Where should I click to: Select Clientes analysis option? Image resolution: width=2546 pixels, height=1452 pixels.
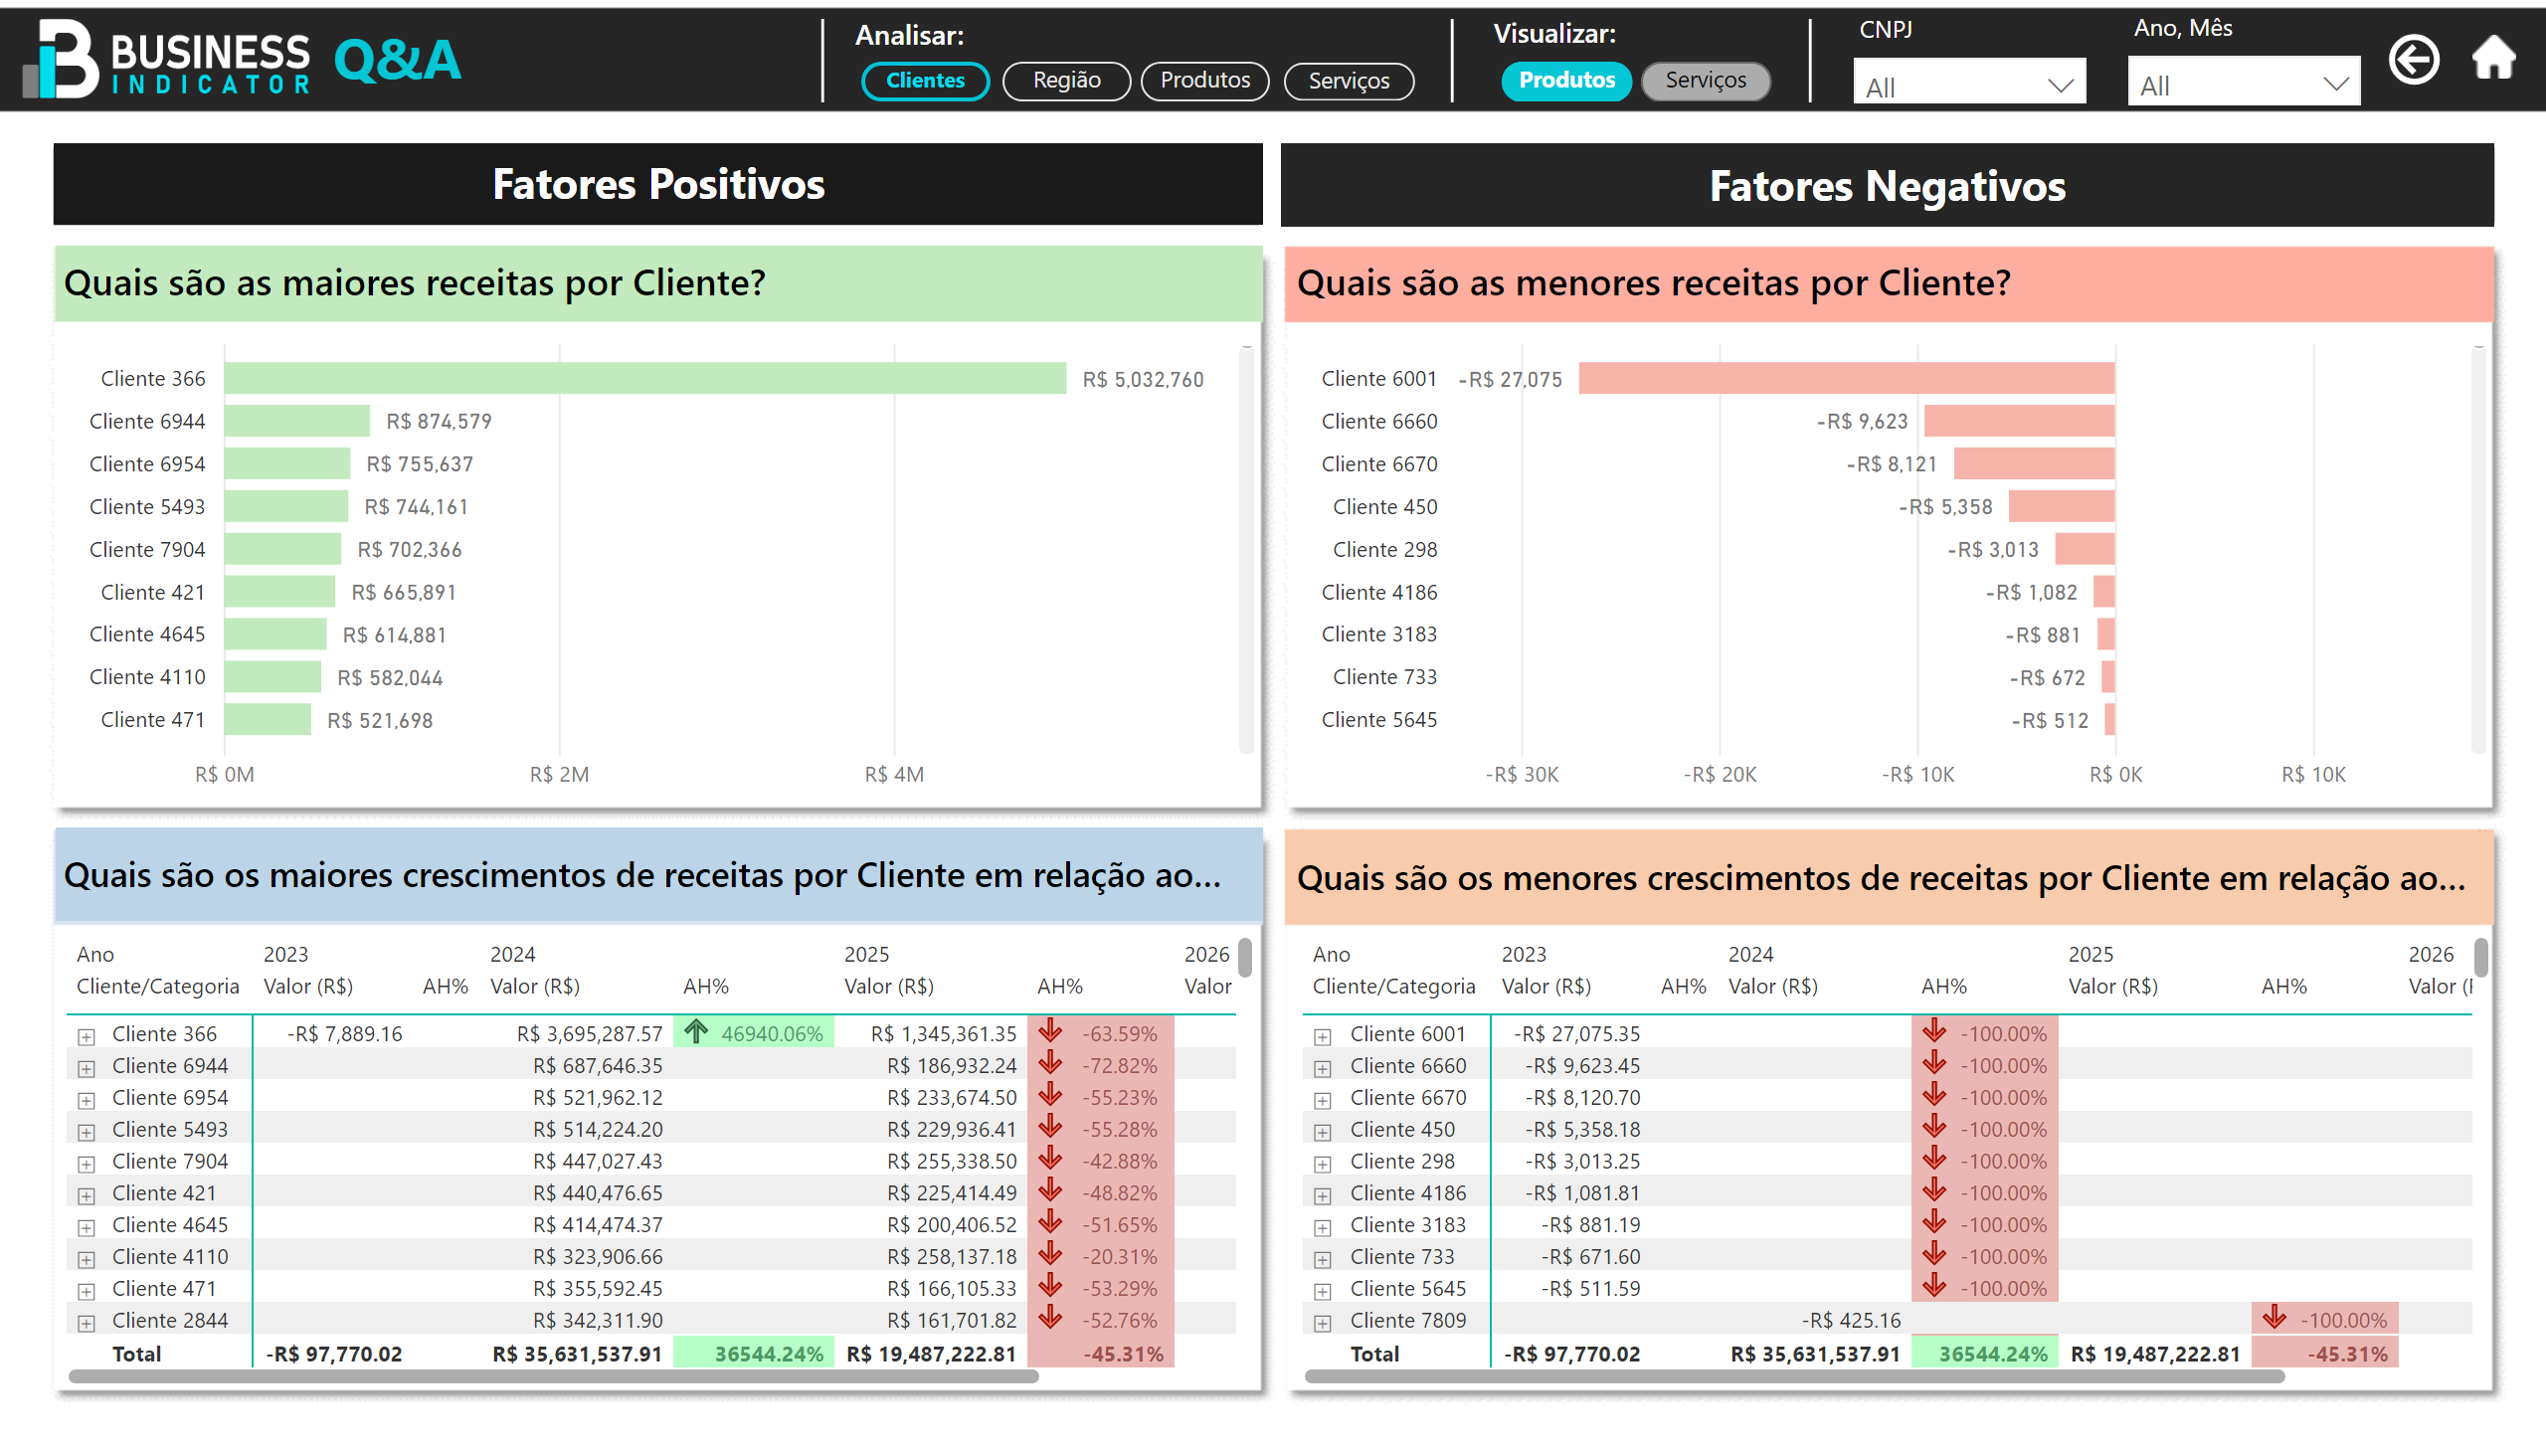pyautogui.click(x=925, y=81)
